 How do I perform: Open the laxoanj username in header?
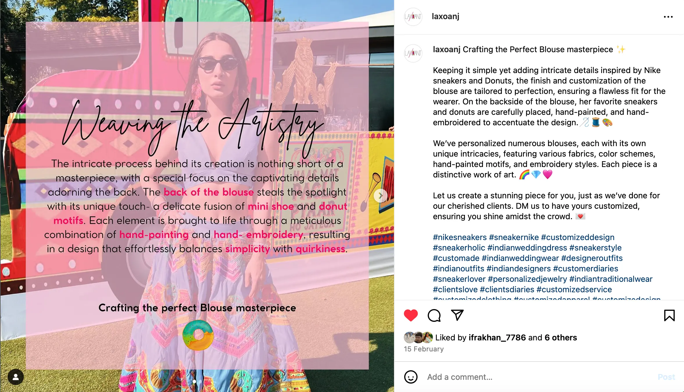(x=445, y=17)
